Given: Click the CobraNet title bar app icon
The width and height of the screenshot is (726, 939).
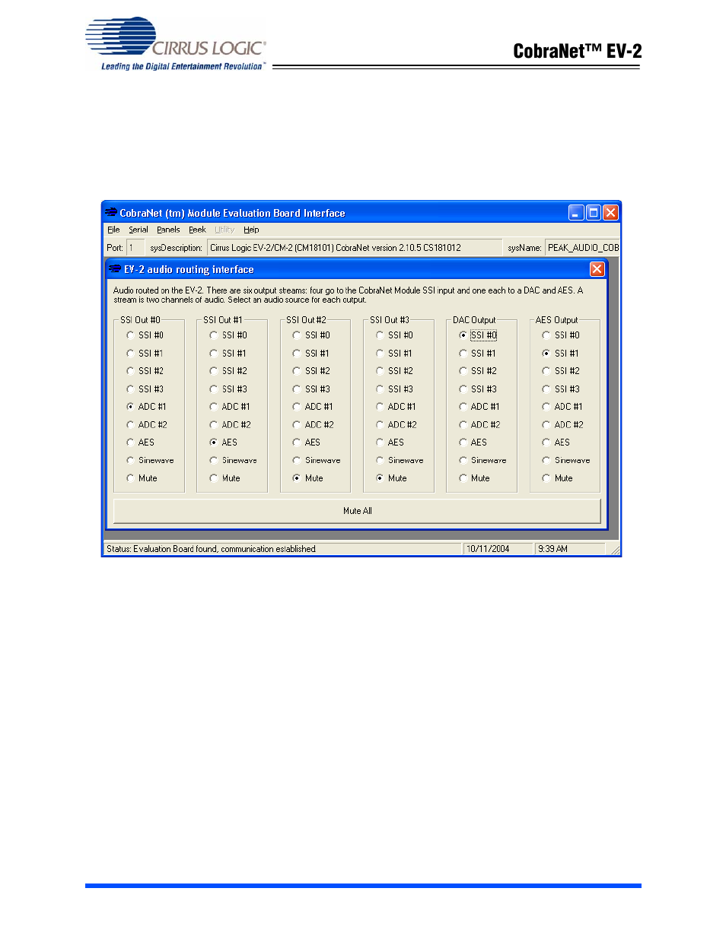Looking at the screenshot, I should coord(111,213).
